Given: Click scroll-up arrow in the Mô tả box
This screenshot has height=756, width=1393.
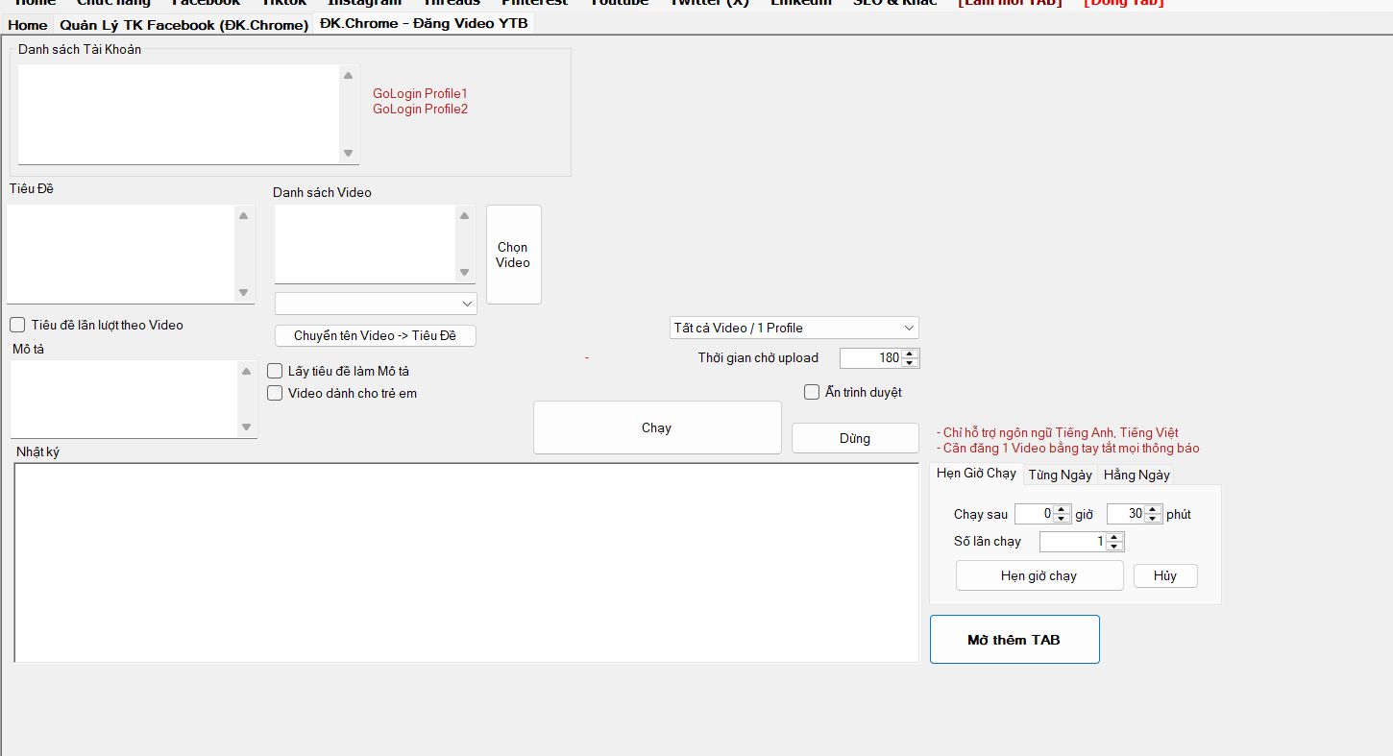Looking at the screenshot, I should 247,371.
